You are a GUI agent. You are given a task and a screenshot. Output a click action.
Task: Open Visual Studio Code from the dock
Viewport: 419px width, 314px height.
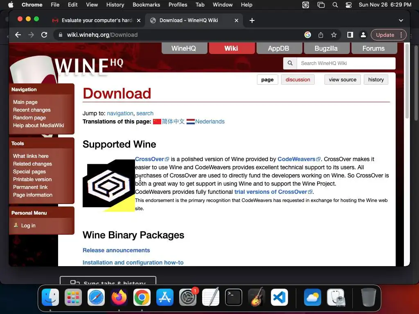[279, 297]
